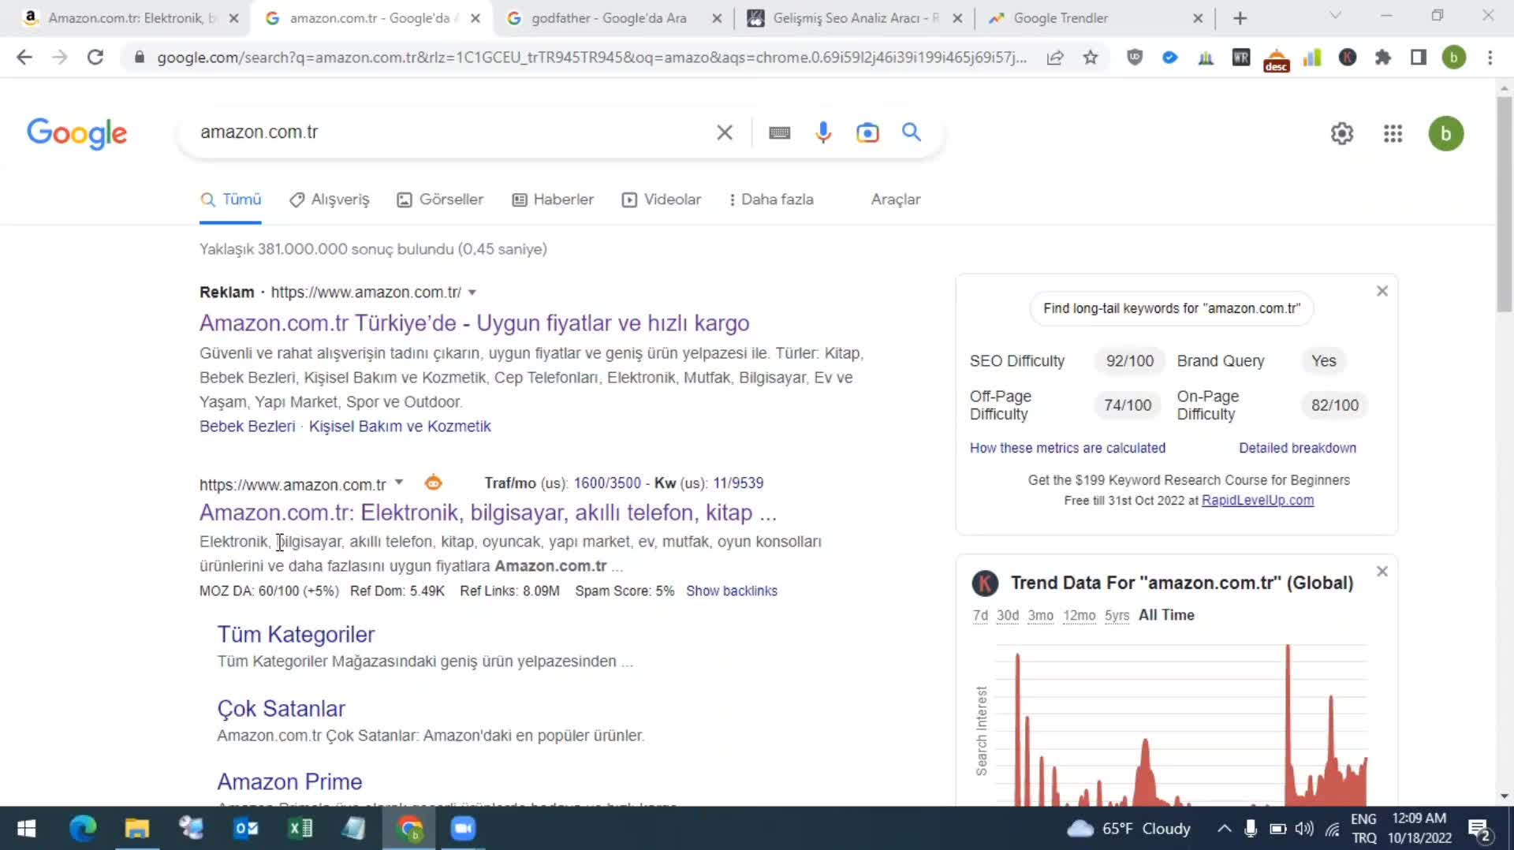This screenshot has width=1514, height=850.
Task: Close the Trend Data widget
Action: 1382,572
